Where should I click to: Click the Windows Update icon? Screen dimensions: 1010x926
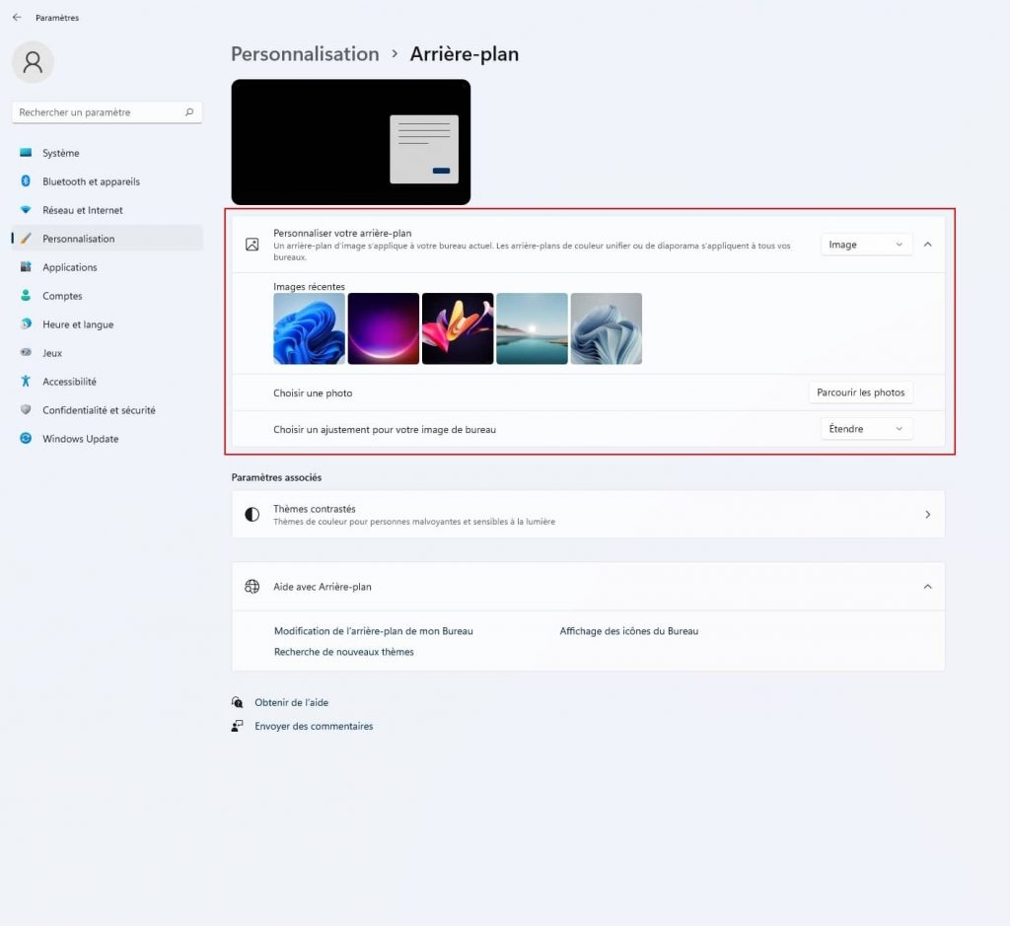[26, 439]
